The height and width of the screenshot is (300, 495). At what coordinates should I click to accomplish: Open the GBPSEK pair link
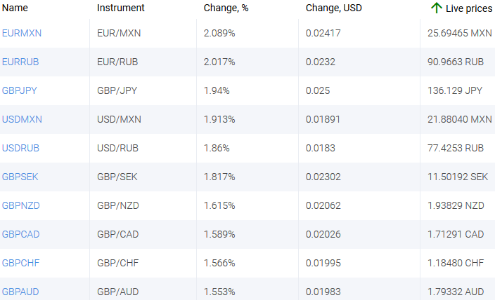pyautogui.click(x=20, y=177)
